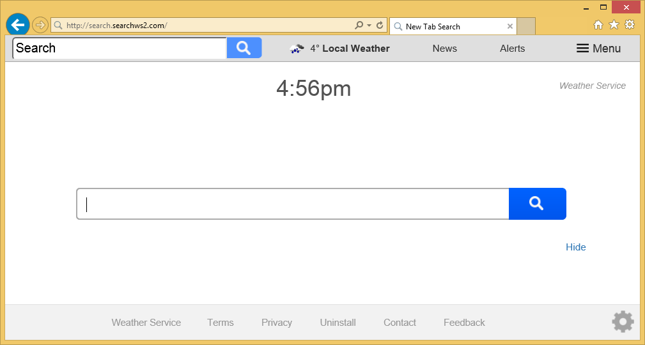Viewport: 645px width, 345px height.
Task: Open browser Tools gear icon
Action: click(x=630, y=25)
